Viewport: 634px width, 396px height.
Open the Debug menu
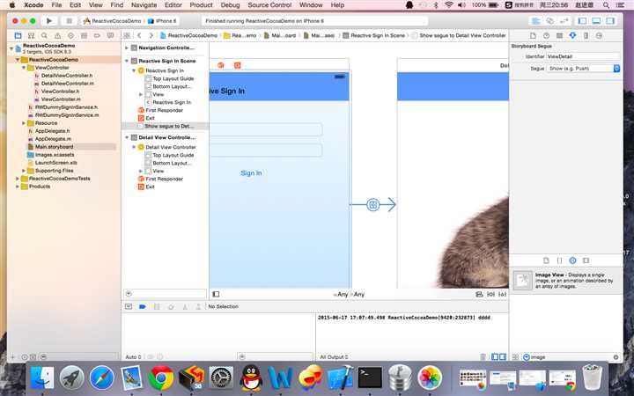coord(230,5)
